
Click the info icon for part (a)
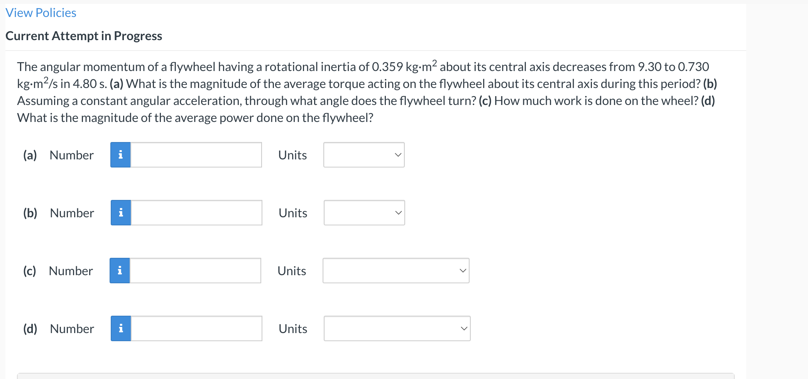point(120,155)
